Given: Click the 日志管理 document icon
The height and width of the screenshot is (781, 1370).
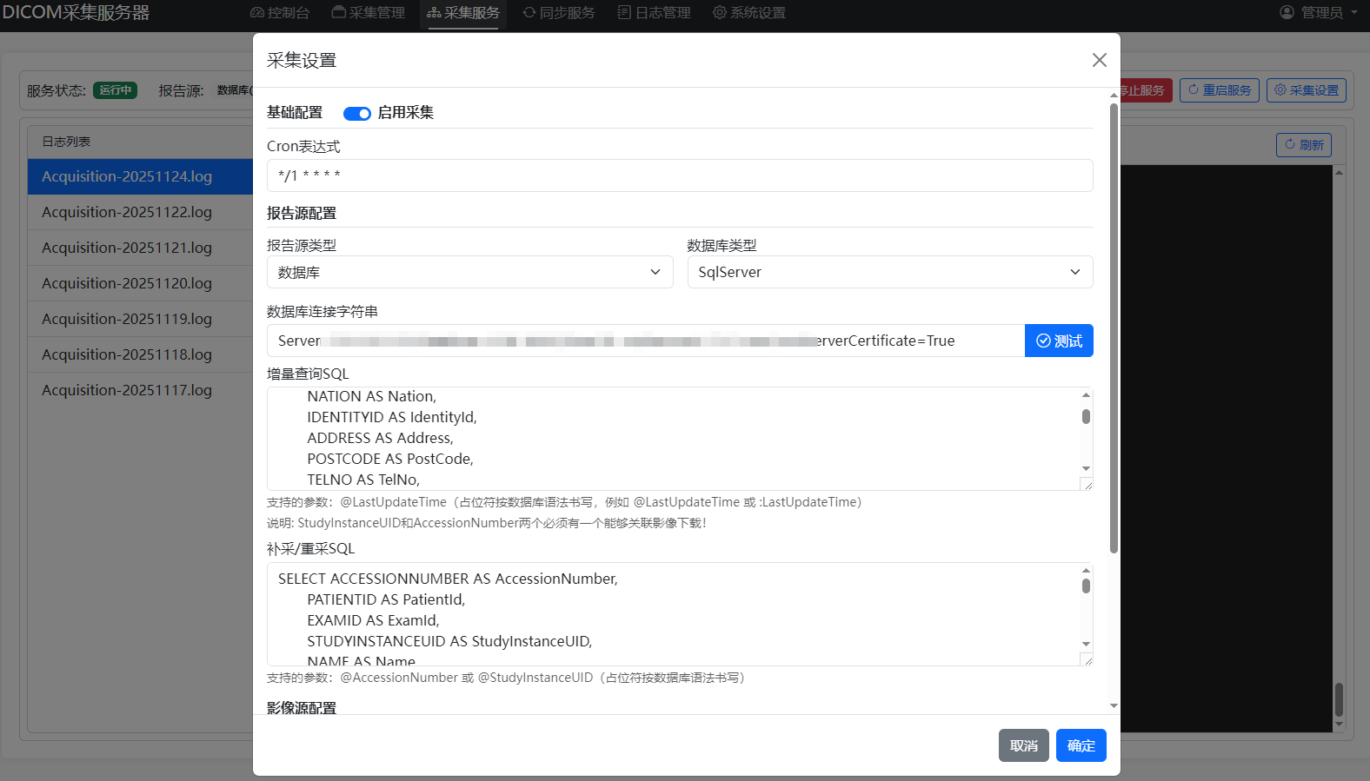Looking at the screenshot, I should tap(624, 13).
